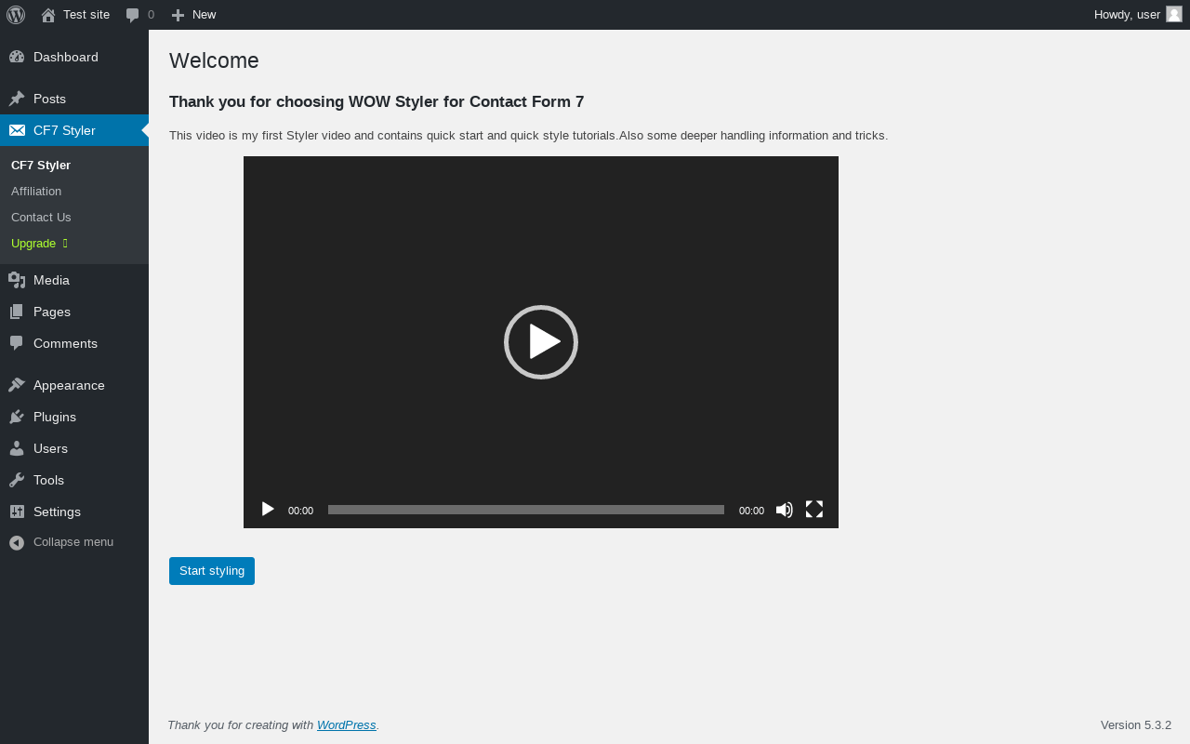
Task: Click the Tools wrench icon
Action: [17, 480]
